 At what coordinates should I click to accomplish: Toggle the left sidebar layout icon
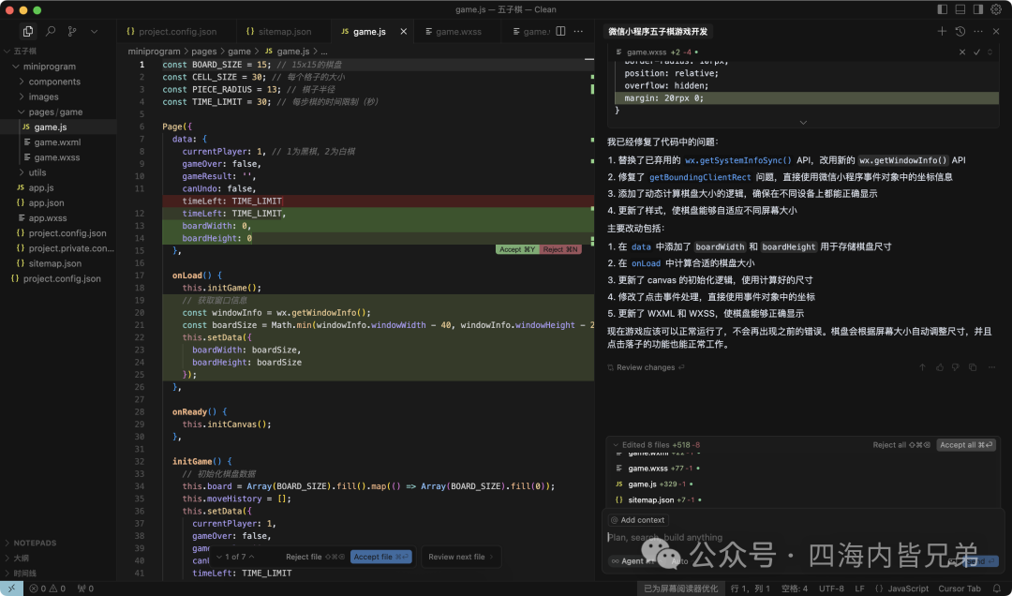(943, 9)
